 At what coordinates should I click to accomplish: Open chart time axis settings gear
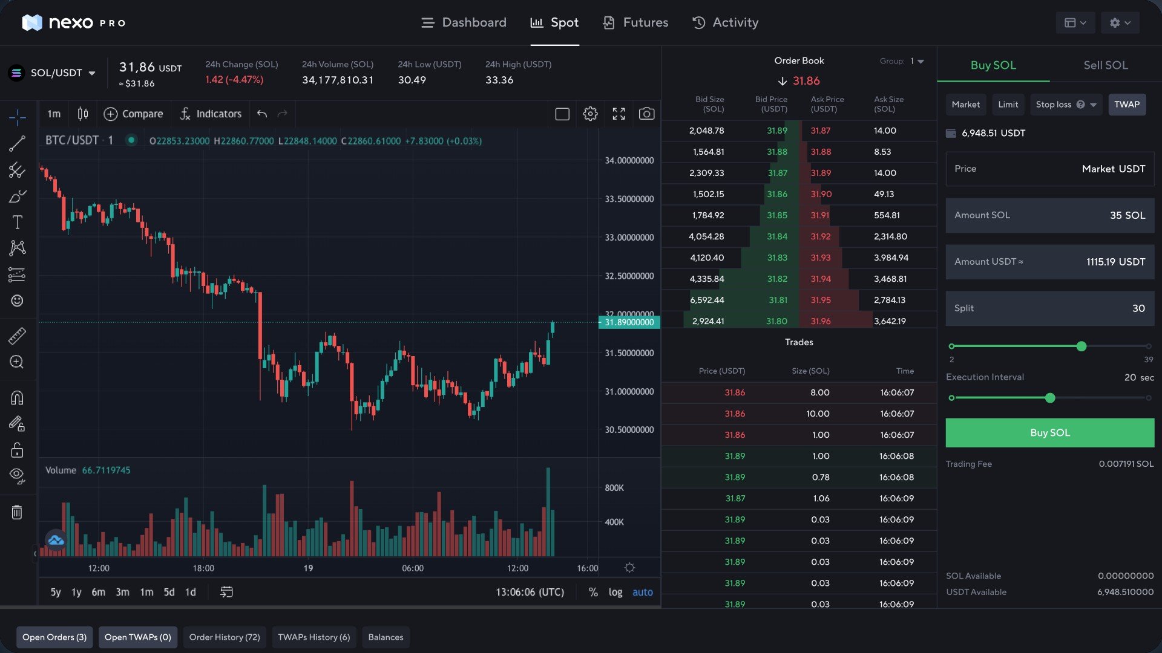(629, 568)
